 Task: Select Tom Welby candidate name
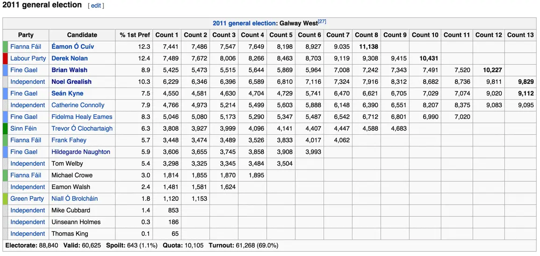(67, 163)
